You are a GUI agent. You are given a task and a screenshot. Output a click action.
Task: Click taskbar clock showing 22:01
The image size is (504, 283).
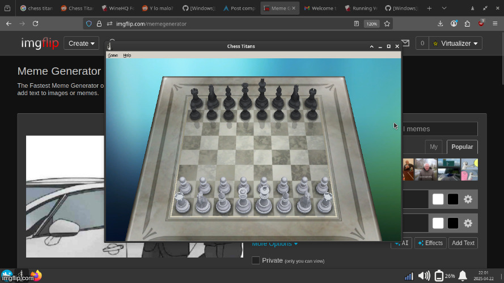pyautogui.click(x=483, y=276)
